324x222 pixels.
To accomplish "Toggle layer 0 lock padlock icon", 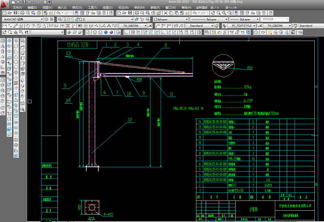I will 77,19.
